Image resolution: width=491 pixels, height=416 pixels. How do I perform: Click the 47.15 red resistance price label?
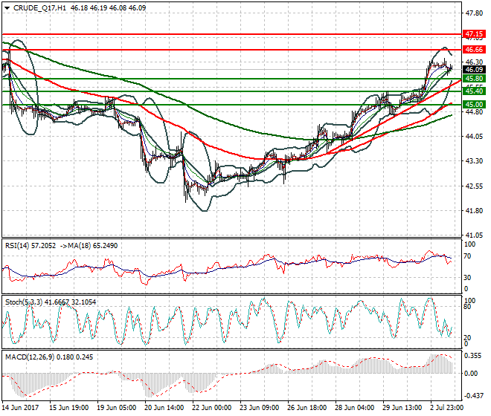[474, 33]
